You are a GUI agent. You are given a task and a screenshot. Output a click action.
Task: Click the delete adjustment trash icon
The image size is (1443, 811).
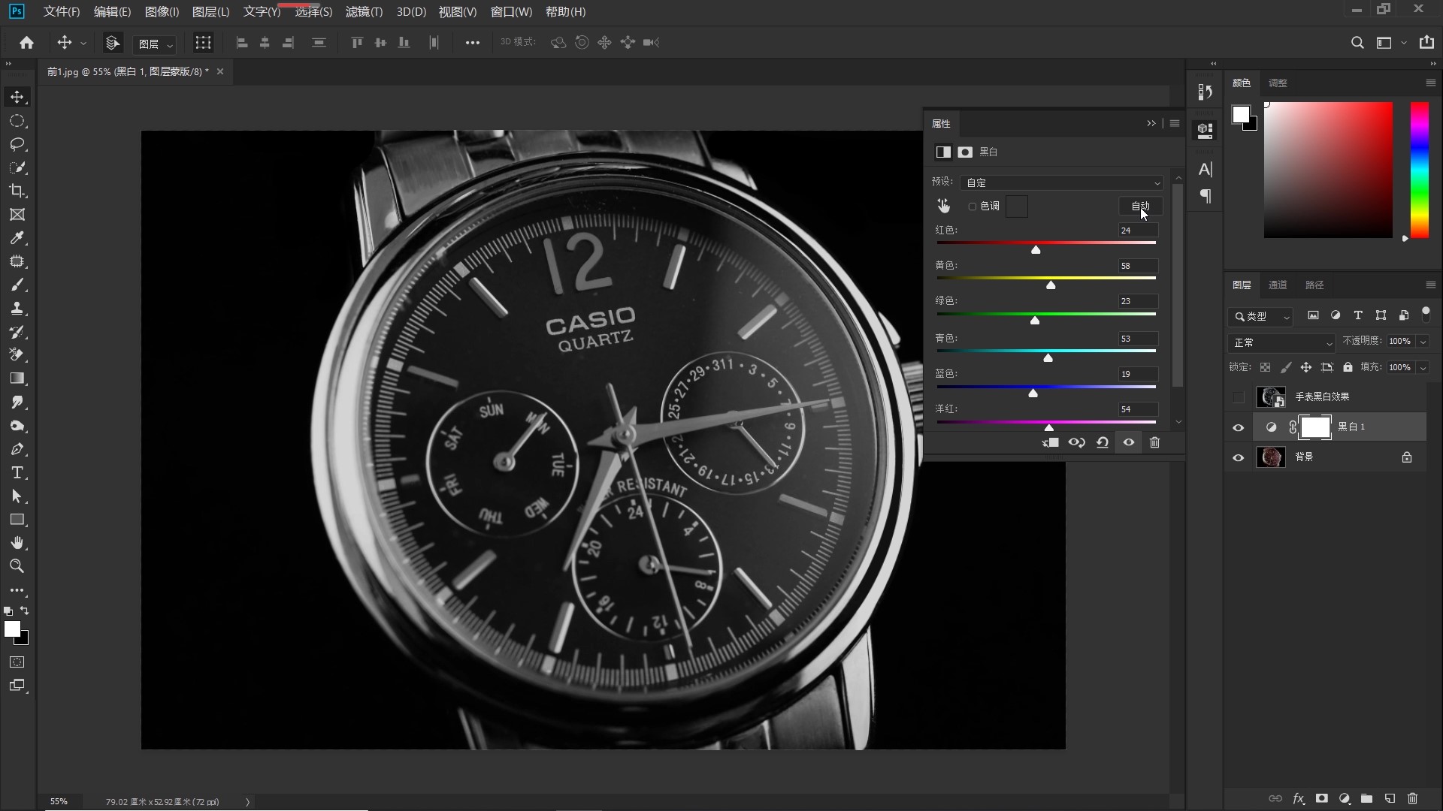(x=1155, y=443)
